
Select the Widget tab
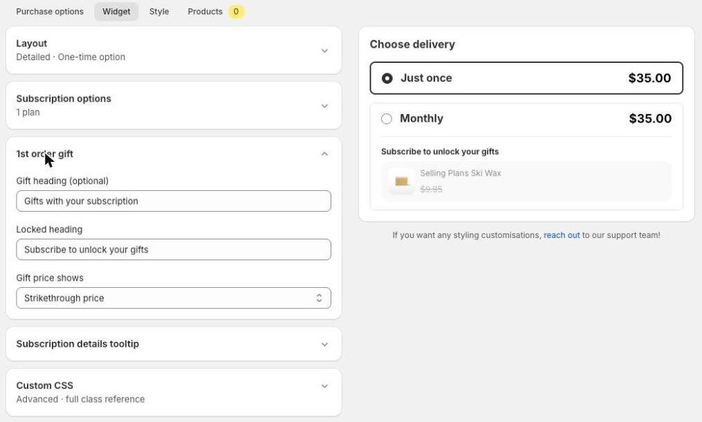[x=116, y=12]
